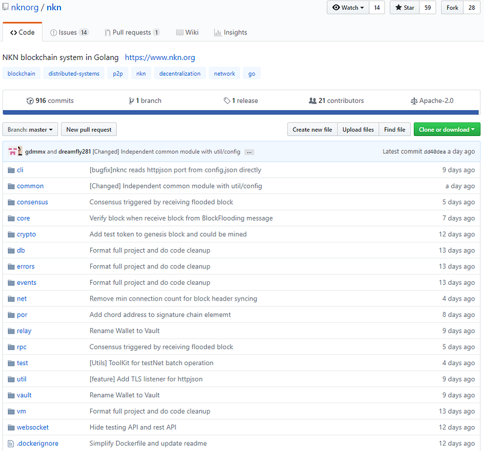This screenshot has height=451, width=484.
Task: Open the Watch dropdown
Action: coord(348,7)
